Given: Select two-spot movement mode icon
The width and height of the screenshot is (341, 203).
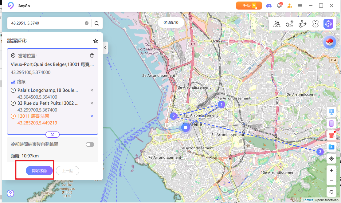Looking at the screenshot, I should pyautogui.click(x=289, y=24).
